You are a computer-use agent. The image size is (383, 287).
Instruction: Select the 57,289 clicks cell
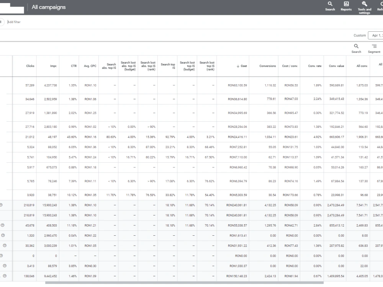point(30,85)
